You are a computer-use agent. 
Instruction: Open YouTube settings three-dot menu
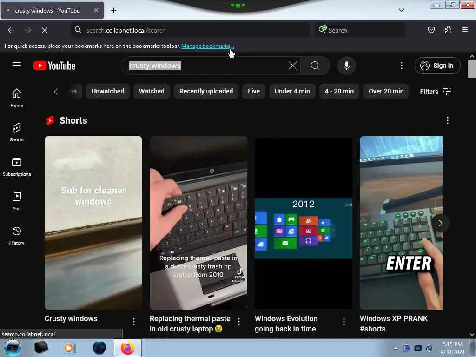point(401,66)
